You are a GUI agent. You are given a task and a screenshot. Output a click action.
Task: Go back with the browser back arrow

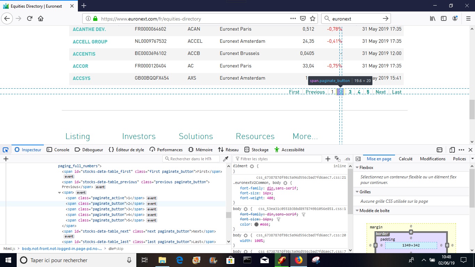point(7,18)
